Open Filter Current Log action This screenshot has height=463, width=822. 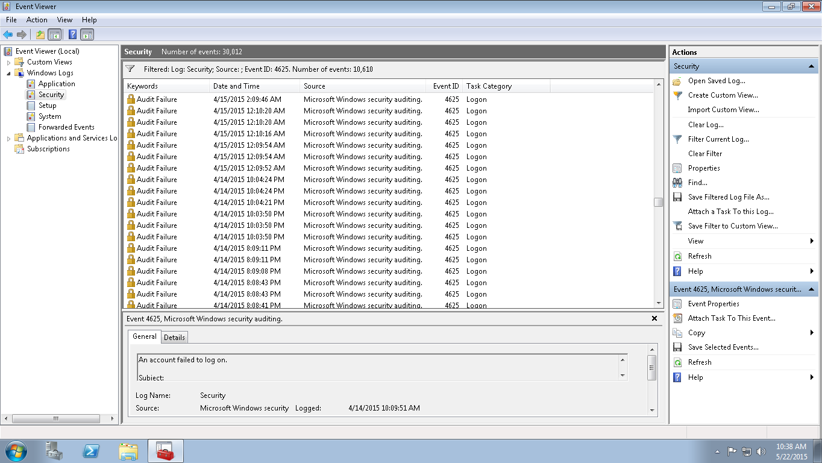(718, 139)
